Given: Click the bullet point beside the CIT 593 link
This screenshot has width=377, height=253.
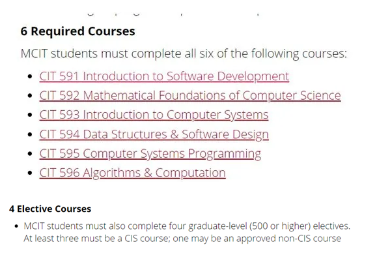Looking at the screenshot, I should (30, 115).
